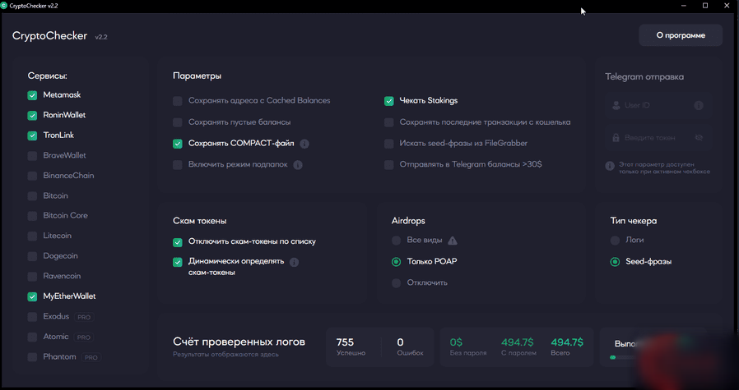Click the Exodus PRO badge
739x390 pixels.
click(x=84, y=317)
